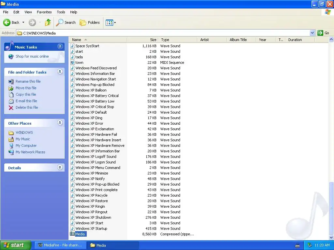Click the red X Delete this file icon

point(11,108)
